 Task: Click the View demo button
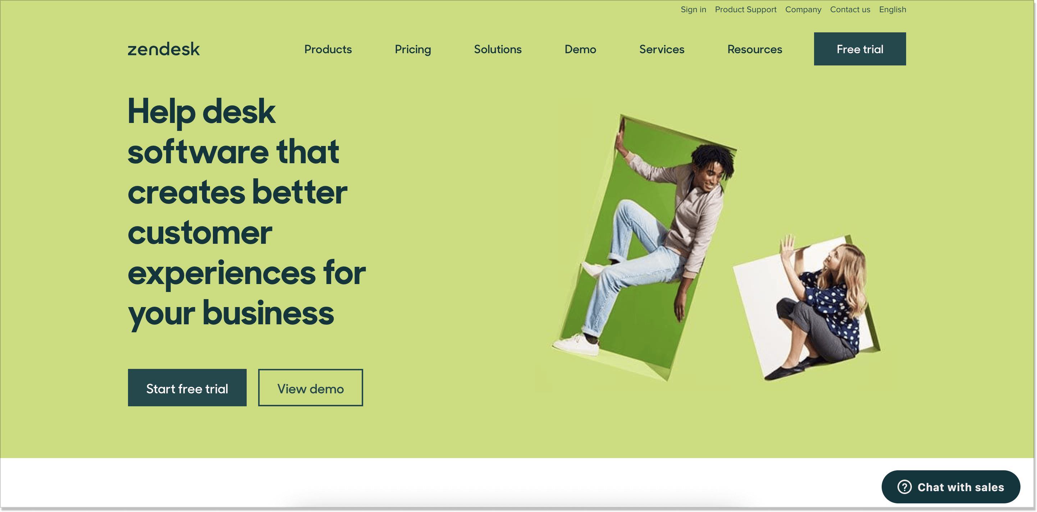[310, 388]
